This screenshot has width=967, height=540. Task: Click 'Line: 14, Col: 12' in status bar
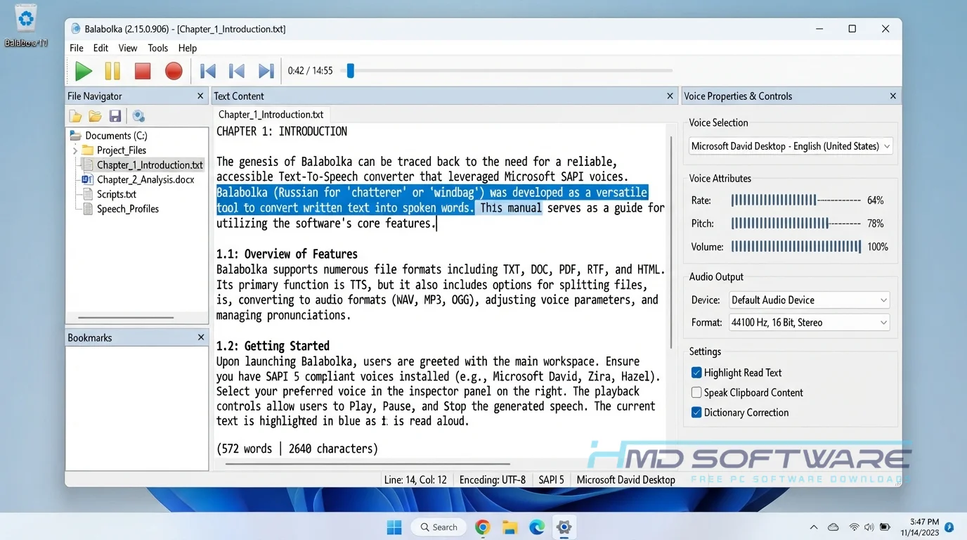(x=415, y=480)
